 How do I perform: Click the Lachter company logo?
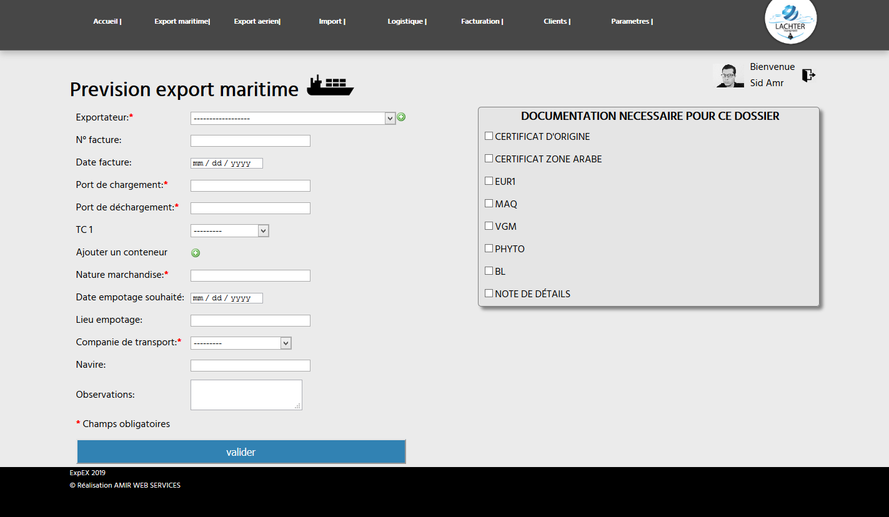[x=790, y=21]
